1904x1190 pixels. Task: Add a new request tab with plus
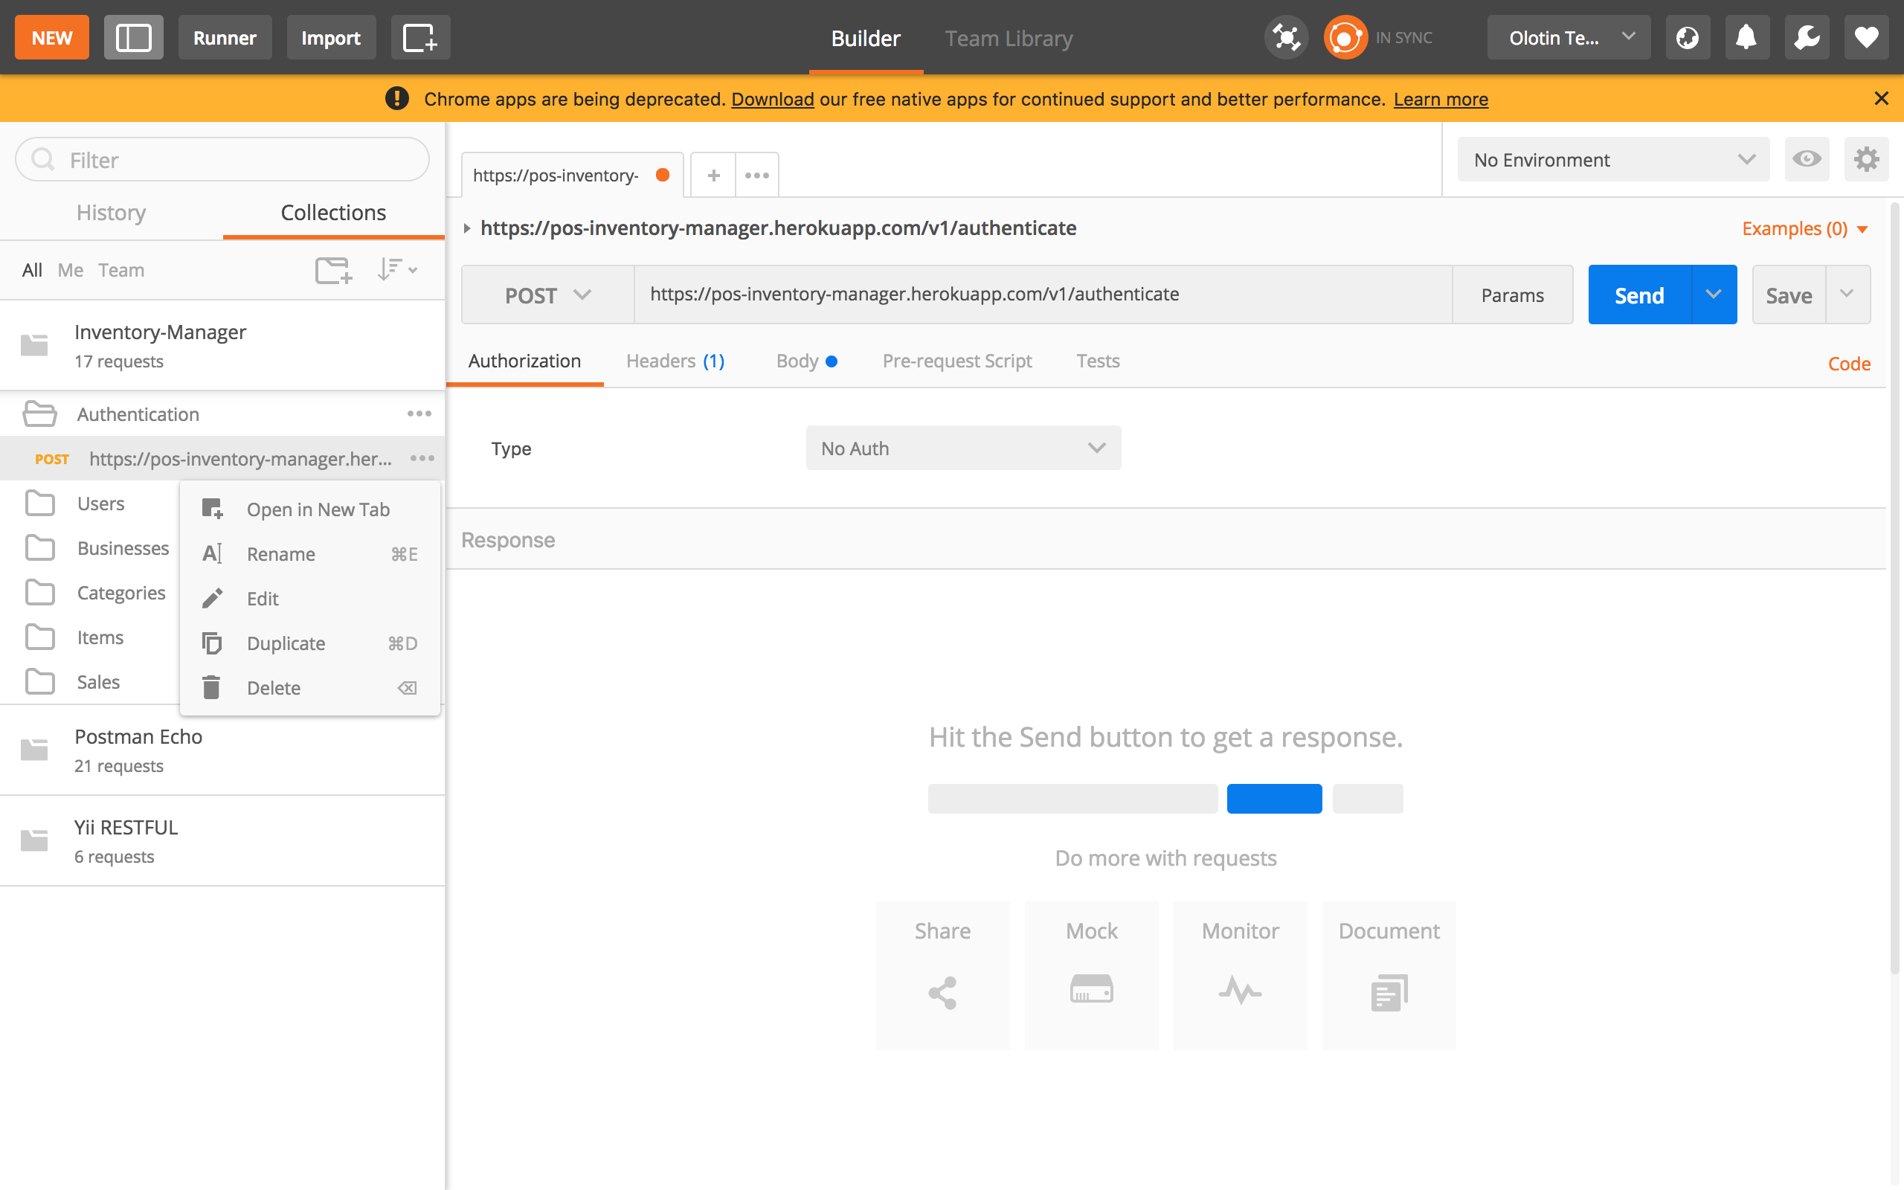coord(713,175)
